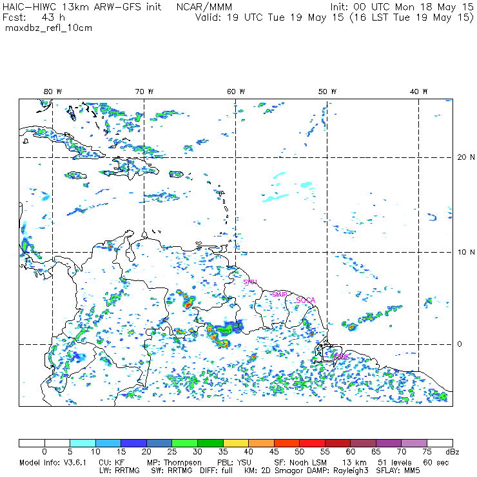Screen dimensions: 477x477
Task: Click the "Valid: 19 UTC Tue 19 May 15" line
Action: coord(269,17)
